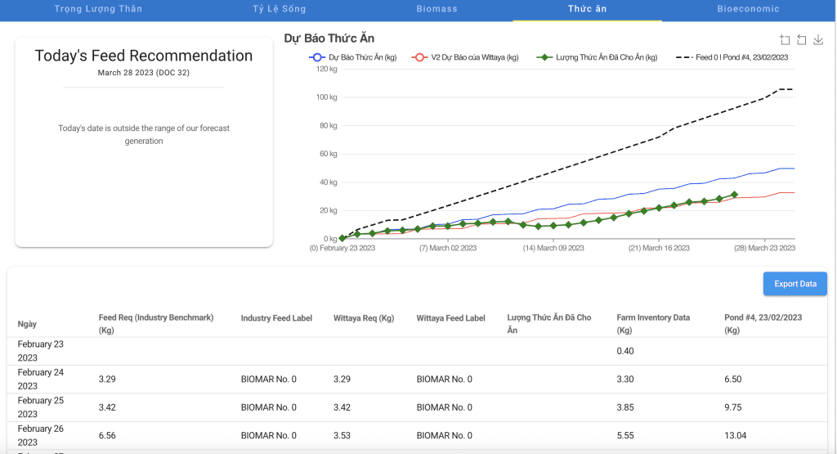Click the chart zoom-reset icon

coord(802,39)
